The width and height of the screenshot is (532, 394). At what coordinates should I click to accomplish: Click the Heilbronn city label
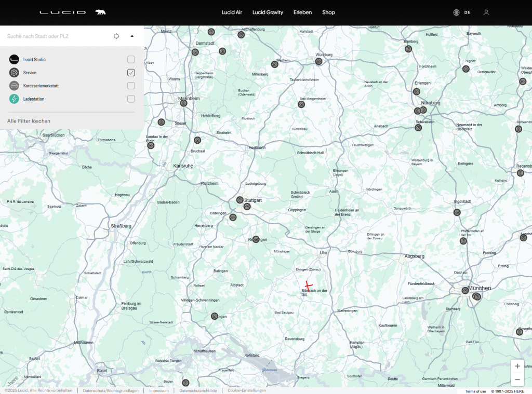click(x=257, y=148)
